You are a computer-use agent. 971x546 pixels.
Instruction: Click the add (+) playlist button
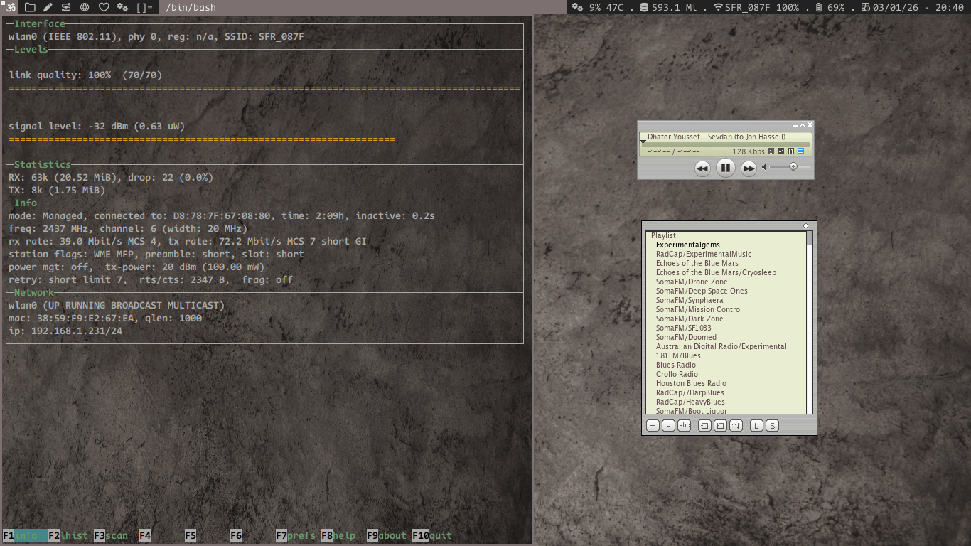pos(653,426)
